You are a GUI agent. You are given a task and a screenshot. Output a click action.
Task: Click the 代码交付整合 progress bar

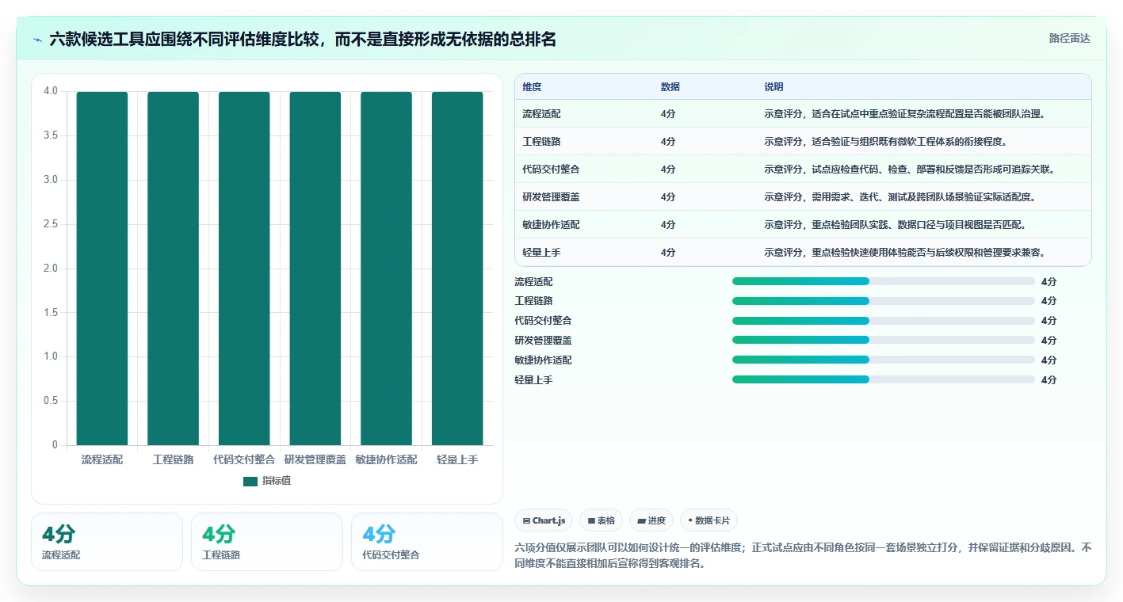pos(884,321)
